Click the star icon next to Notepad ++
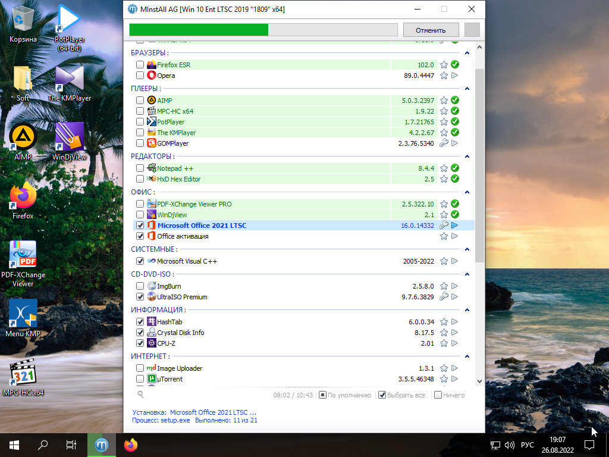Screen dimensions: 609x457 click(444, 168)
